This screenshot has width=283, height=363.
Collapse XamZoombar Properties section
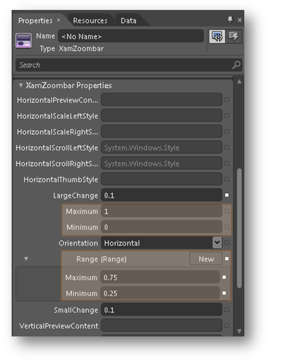pos(21,85)
